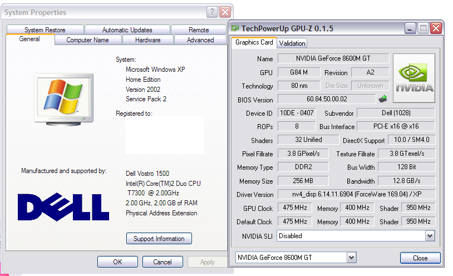Click the Windows XP monitor logo image

64,100
